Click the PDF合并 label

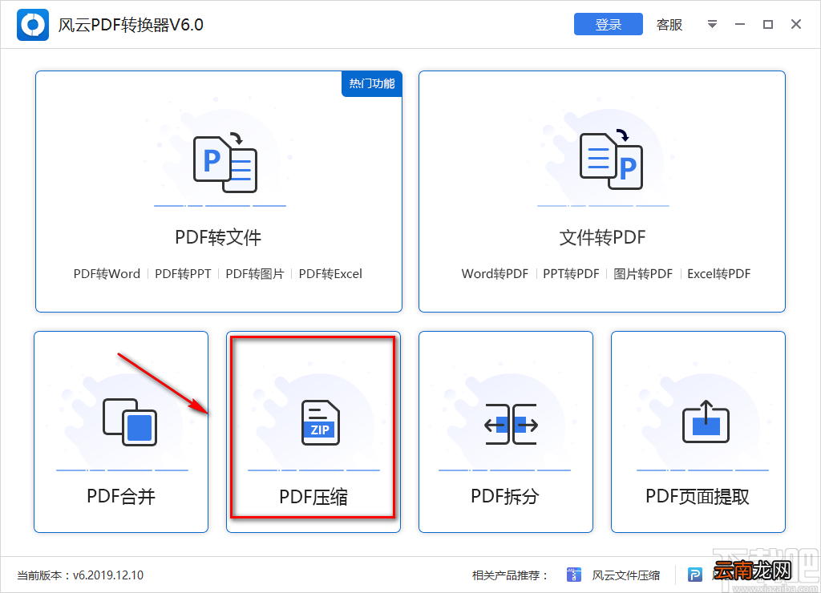click(121, 496)
